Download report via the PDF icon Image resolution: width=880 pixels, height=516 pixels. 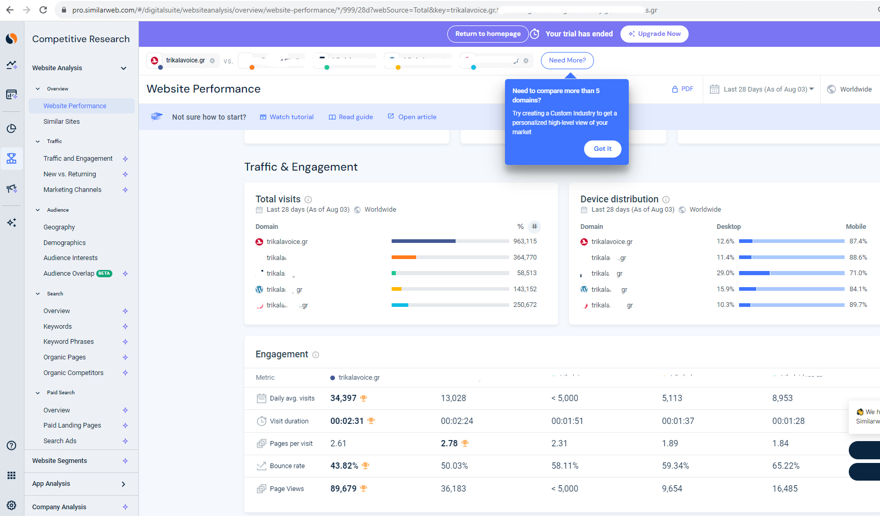pyautogui.click(x=682, y=89)
